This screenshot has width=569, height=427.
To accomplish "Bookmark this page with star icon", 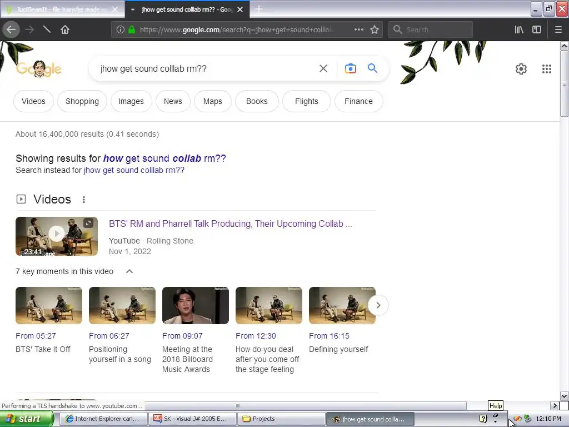I will pyautogui.click(x=375, y=29).
